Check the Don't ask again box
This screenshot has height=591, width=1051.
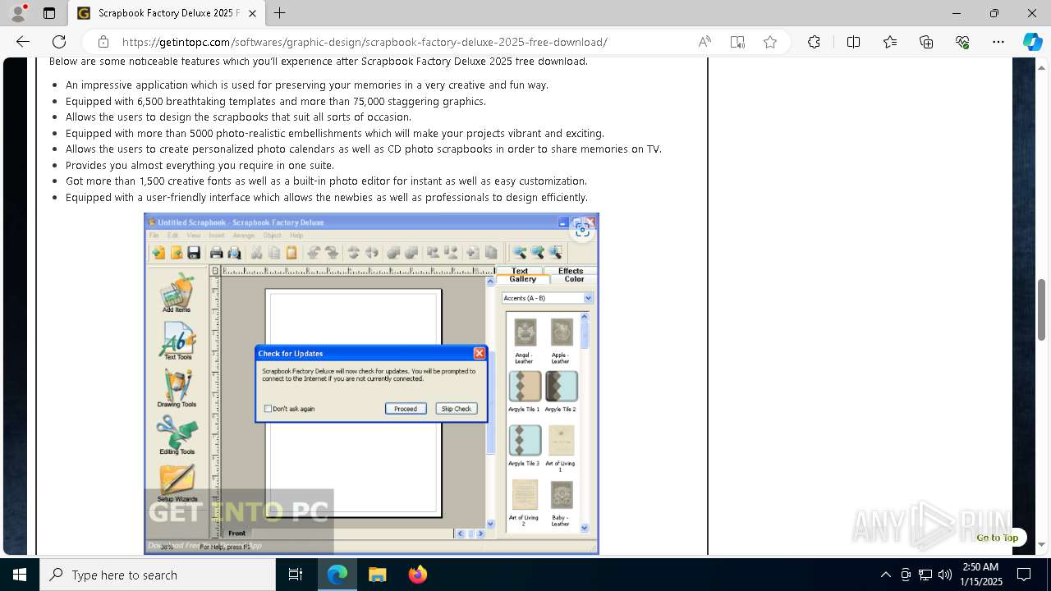coord(268,409)
